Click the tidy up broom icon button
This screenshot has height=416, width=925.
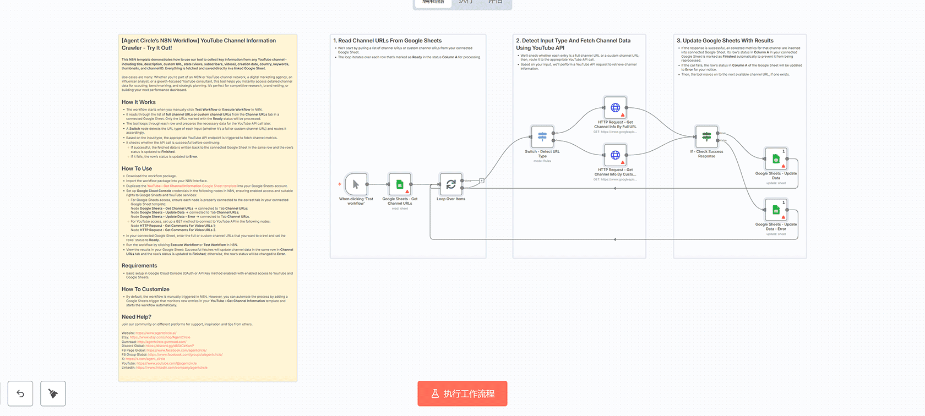[53, 393]
